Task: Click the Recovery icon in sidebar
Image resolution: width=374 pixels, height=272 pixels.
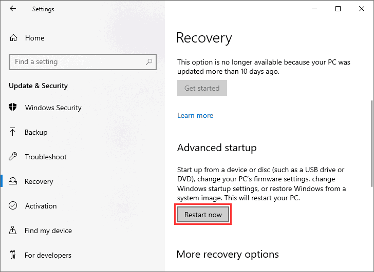Action: tap(13, 181)
